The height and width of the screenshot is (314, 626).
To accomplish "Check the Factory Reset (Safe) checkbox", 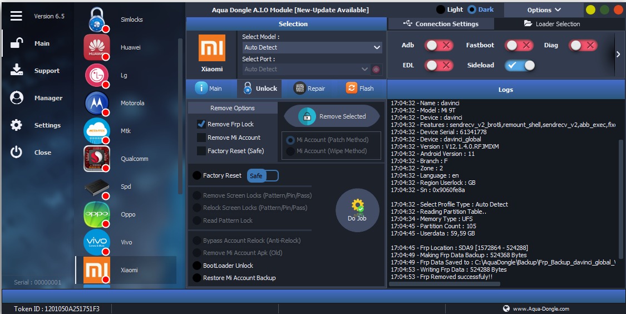I will [x=201, y=151].
